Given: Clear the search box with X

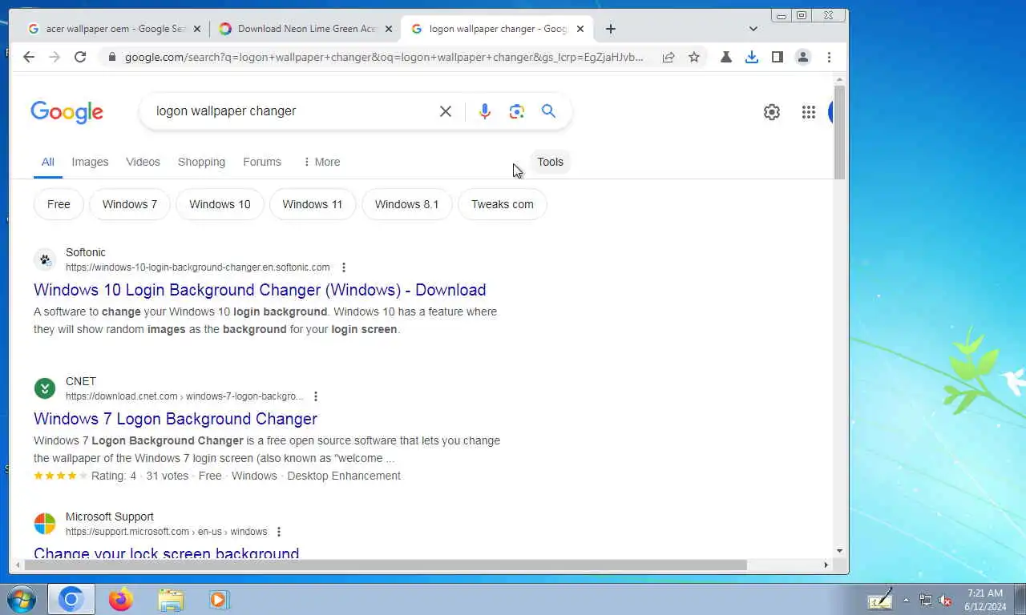Looking at the screenshot, I should point(446,111).
